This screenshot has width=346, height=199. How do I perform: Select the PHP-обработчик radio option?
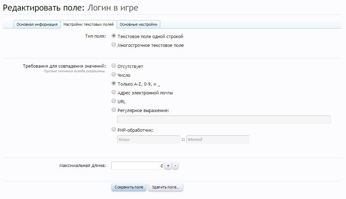click(114, 130)
